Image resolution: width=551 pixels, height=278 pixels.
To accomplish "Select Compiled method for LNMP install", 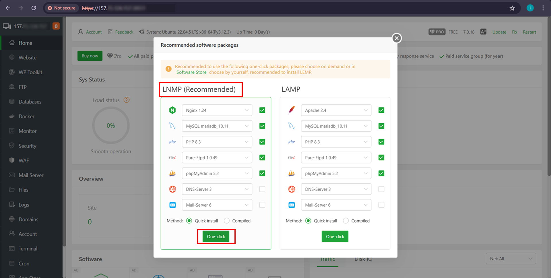I will 227,221.
